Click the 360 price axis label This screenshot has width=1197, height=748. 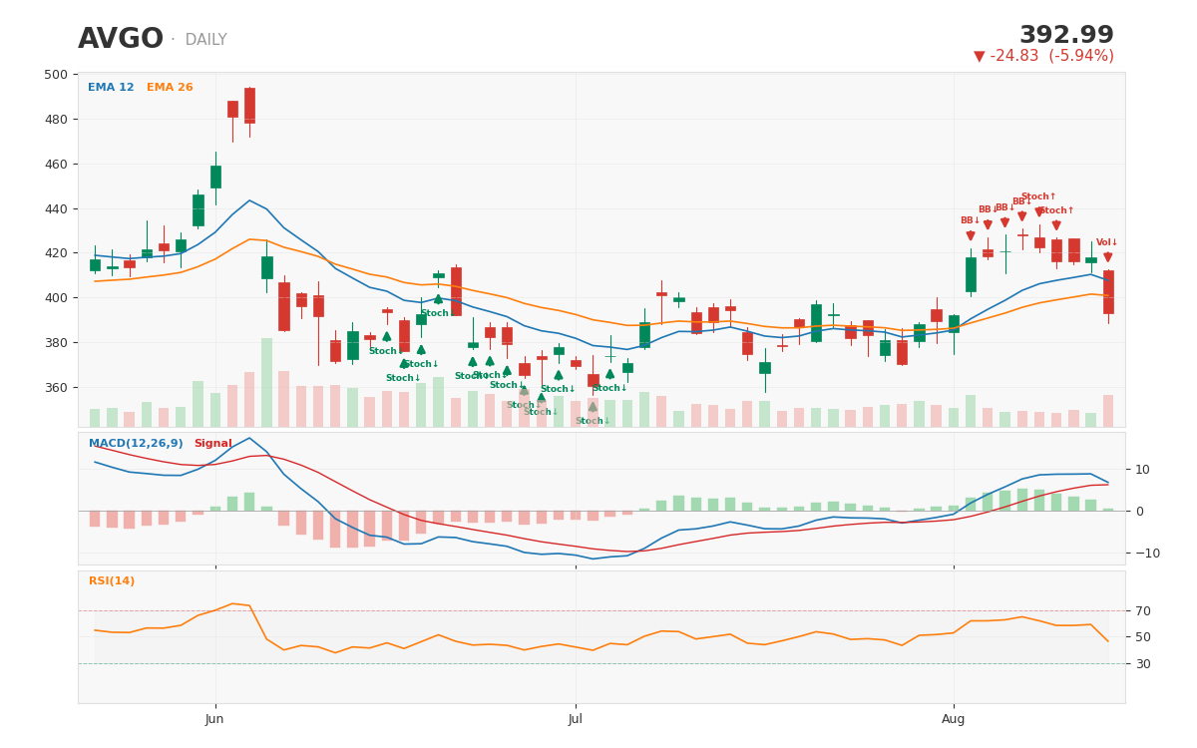pyautogui.click(x=57, y=388)
